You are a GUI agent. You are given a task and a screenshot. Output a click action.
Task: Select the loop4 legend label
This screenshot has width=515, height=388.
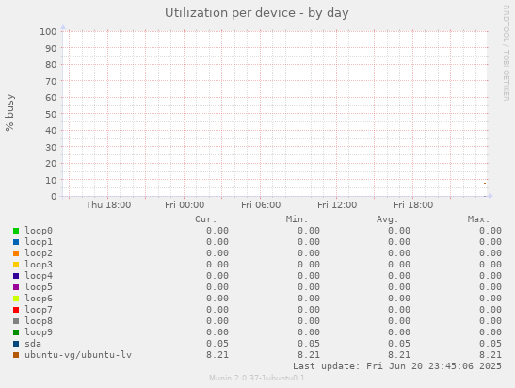click(x=39, y=276)
